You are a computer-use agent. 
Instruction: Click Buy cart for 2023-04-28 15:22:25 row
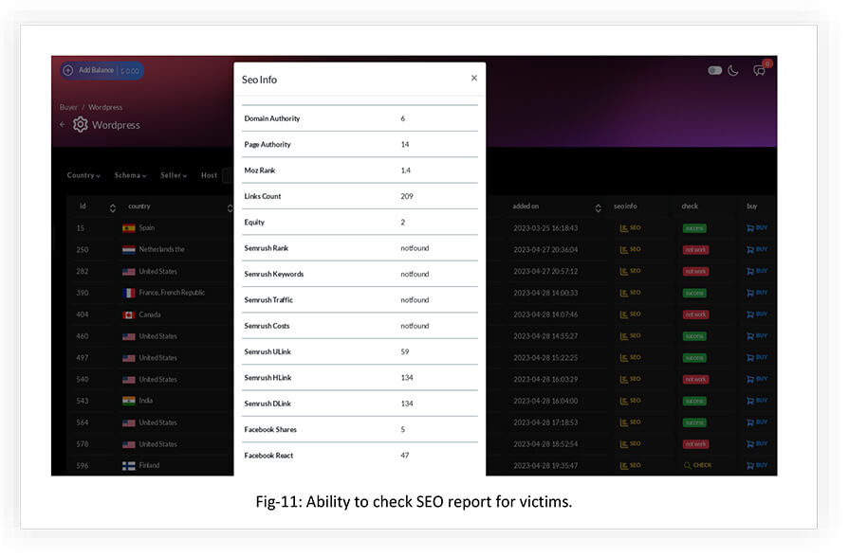[757, 357]
